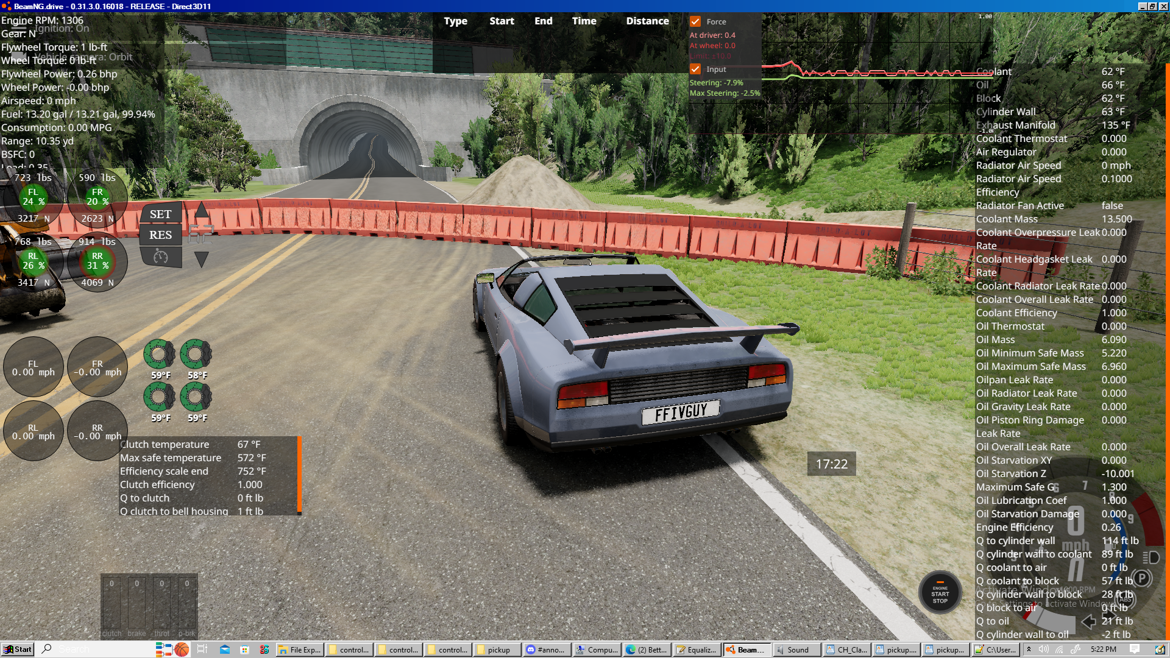Image resolution: width=1170 pixels, height=658 pixels.
Task: Toggle the Force checkbox
Action: point(695,21)
